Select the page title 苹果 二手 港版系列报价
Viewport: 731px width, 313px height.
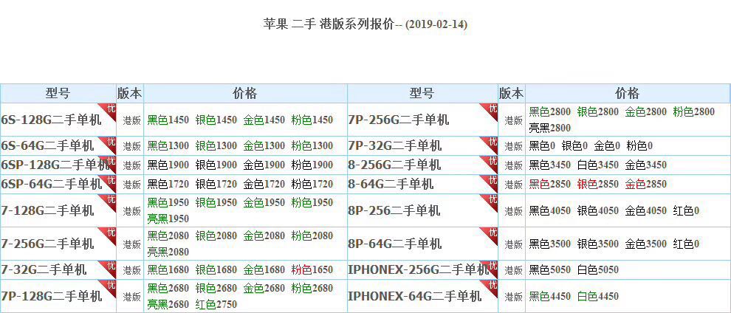pyautogui.click(x=329, y=24)
